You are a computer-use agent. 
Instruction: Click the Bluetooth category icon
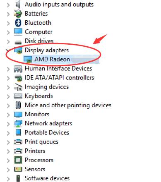18,23
